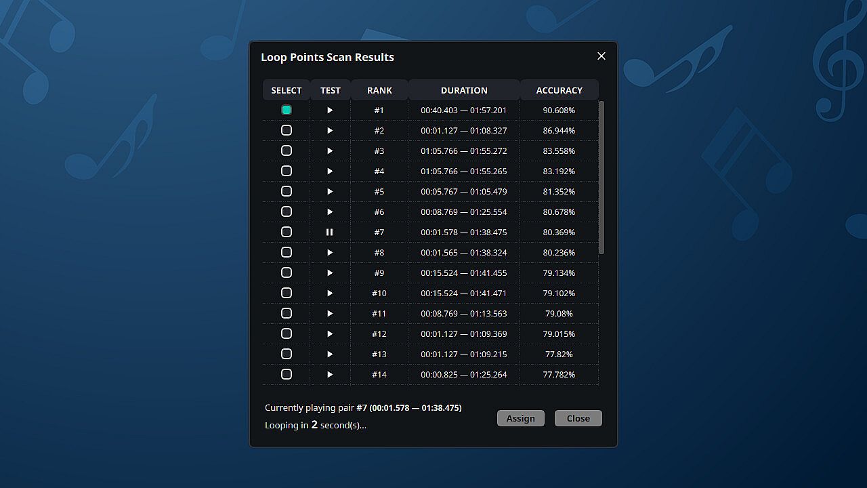Select the checkbox for rank #11
Image resolution: width=867 pixels, height=488 pixels.
pos(287,313)
